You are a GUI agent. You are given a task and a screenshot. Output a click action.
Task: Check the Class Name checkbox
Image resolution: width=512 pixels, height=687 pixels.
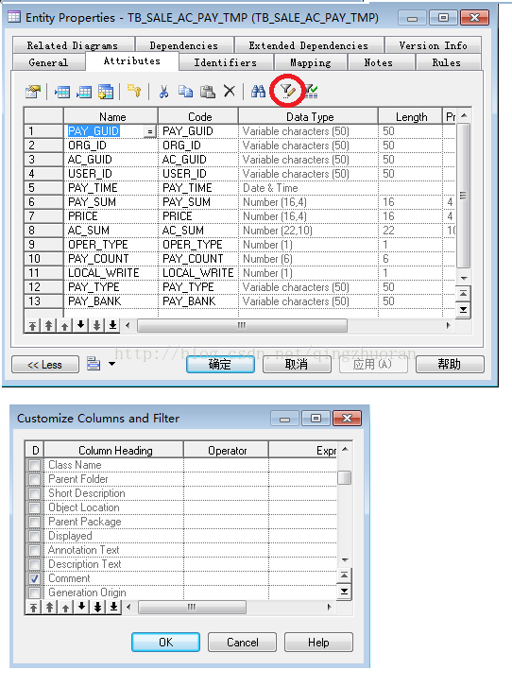[x=34, y=465]
